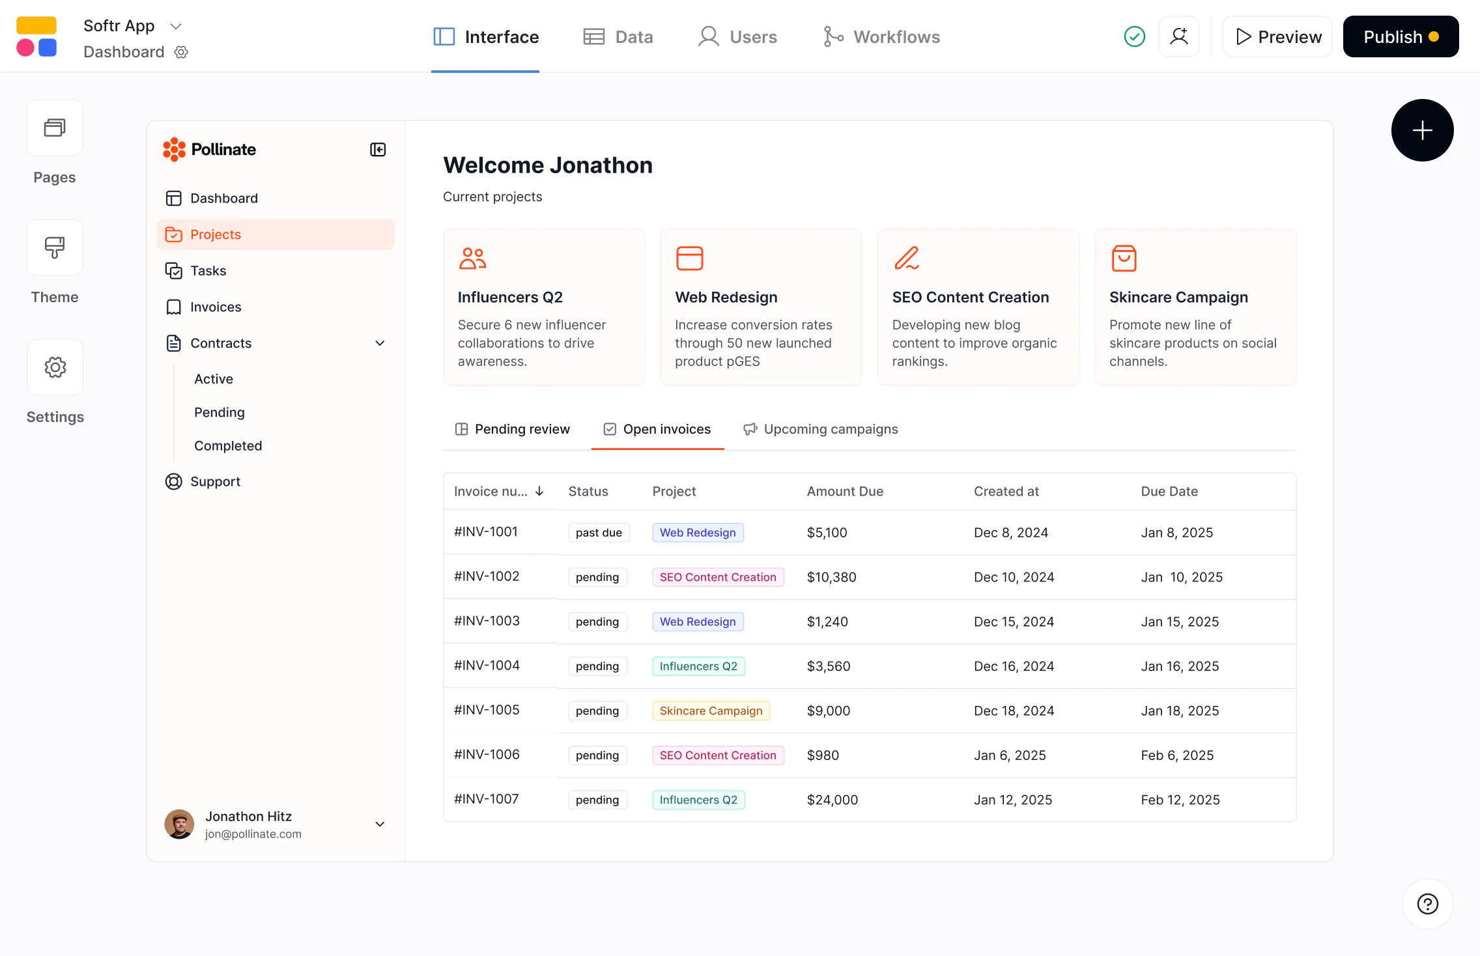Click the Preview button
This screenshot has height=956, width=1480.
1277,37
